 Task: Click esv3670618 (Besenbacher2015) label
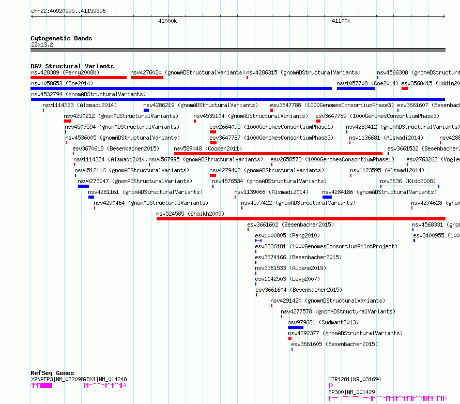coord(116,148)
